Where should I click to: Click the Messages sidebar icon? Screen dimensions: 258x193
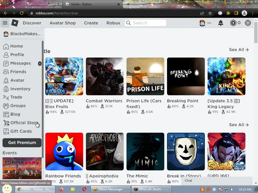[x=6, y=63]
